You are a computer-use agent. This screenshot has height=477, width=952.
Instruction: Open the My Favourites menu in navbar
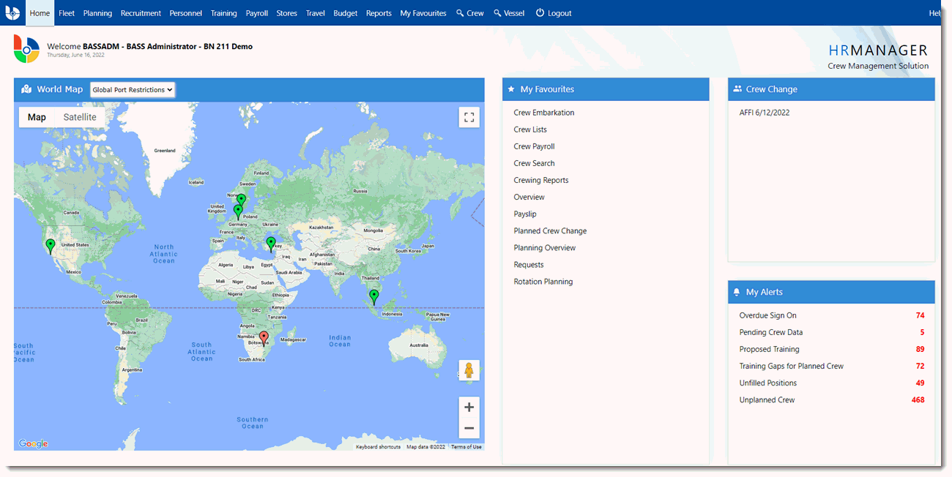[x=423, y=13]
